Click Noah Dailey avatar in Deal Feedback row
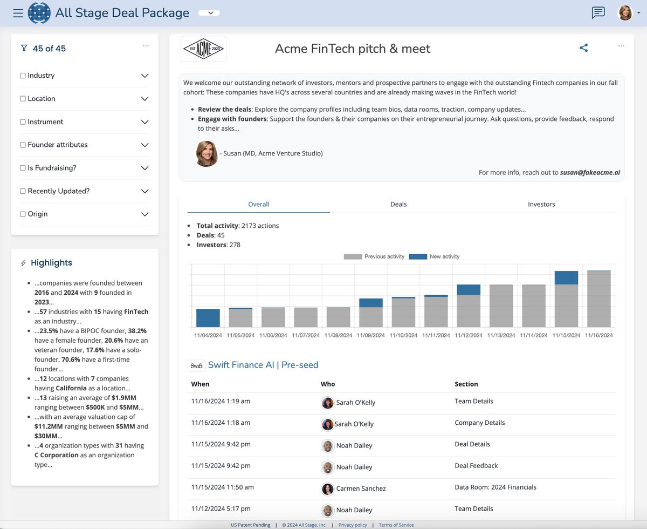 [x=327, y=467]
